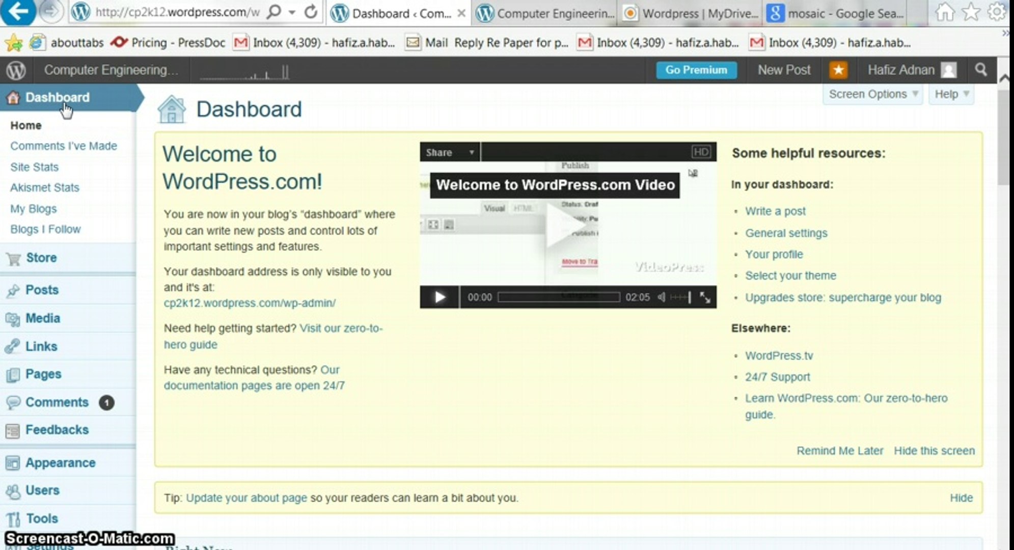The height and width of the screenshot is (550, 1014).
Task: Click the Update your about page link
Action: (246, 498)
